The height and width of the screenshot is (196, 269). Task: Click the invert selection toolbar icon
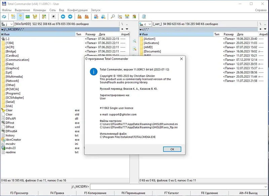[x=54, y=16]
